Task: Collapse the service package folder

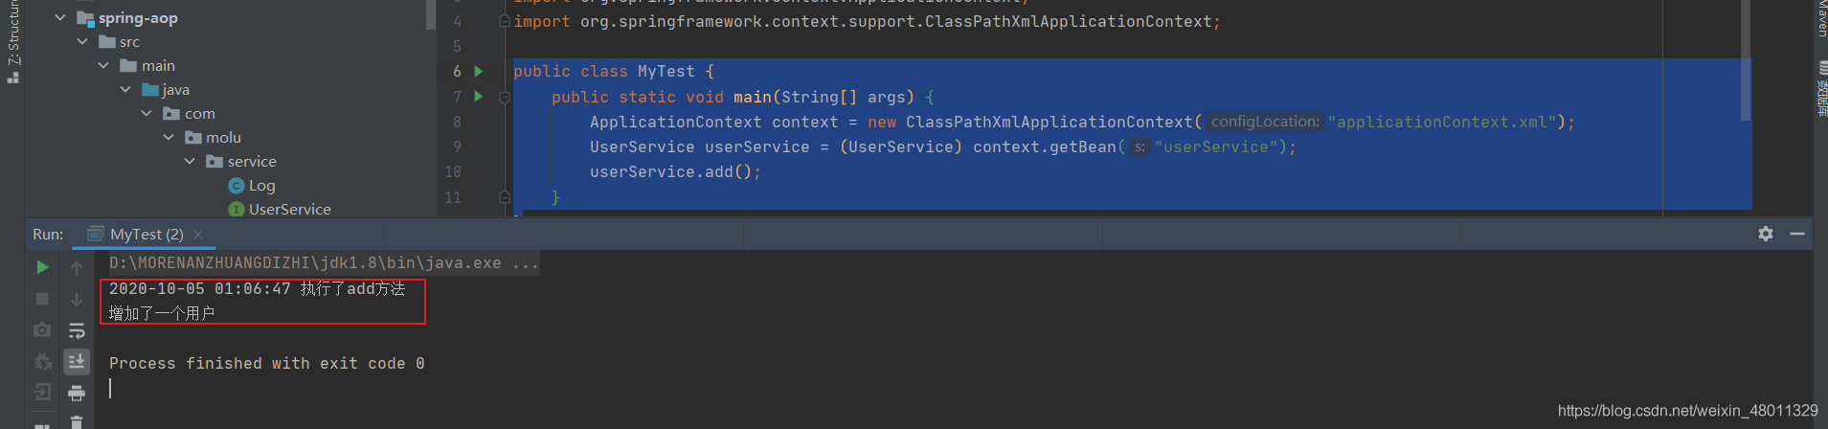Action: pyautogui.click(x=190, y=161)
